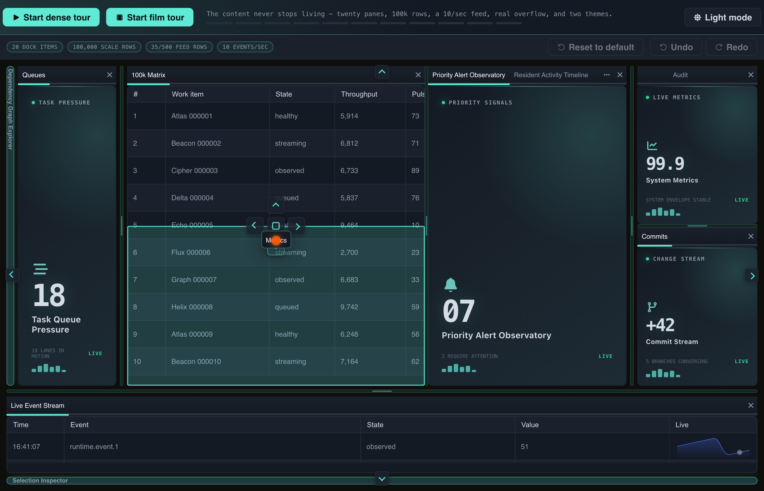Close the Live Event Stream panel
The height and width of the screenshot is (491, 764).
pos(751,405)
